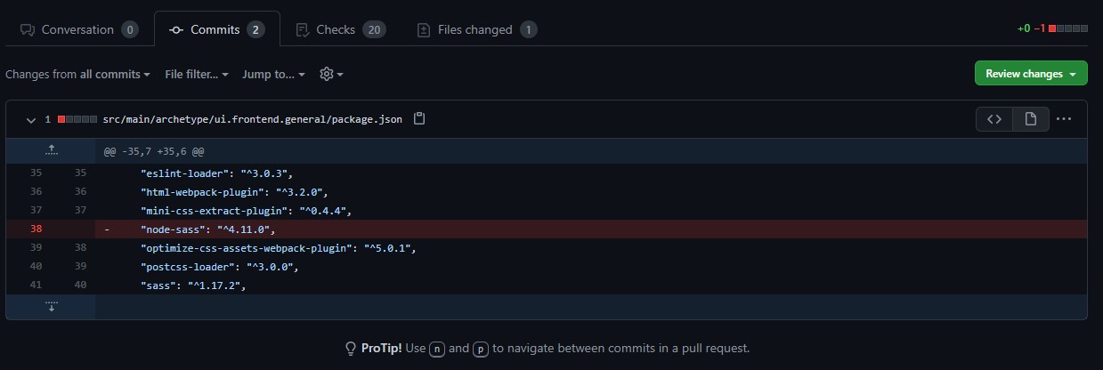This screenshot has width=1103, height=370.
Task: Copy the package.json file path
Action: pyautogui.click(x=419, y=118)
